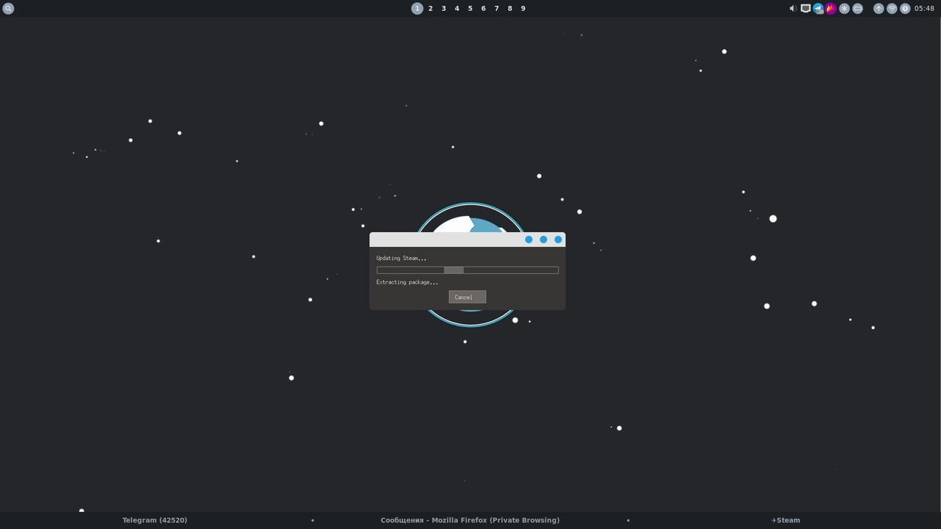Open the Telegram tray icon
The height and width of the screenshot is (529, 941).
pos(818,9)
